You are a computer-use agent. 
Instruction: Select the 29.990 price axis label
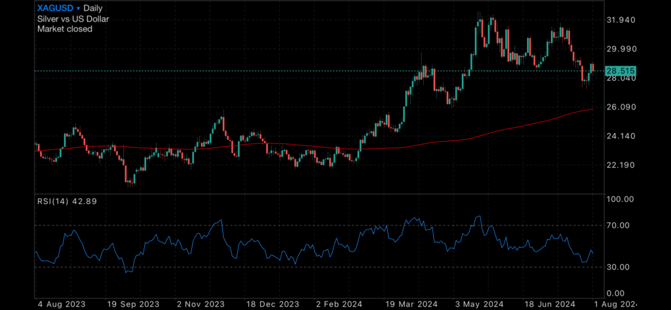coord(621,49)
